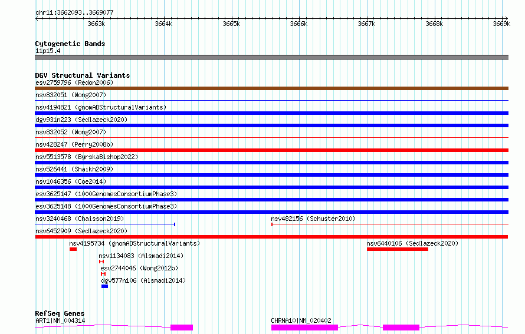
Task: Click the esv2759796 (Redon2006) brown variant bar
Action: [x=271, y=88]
